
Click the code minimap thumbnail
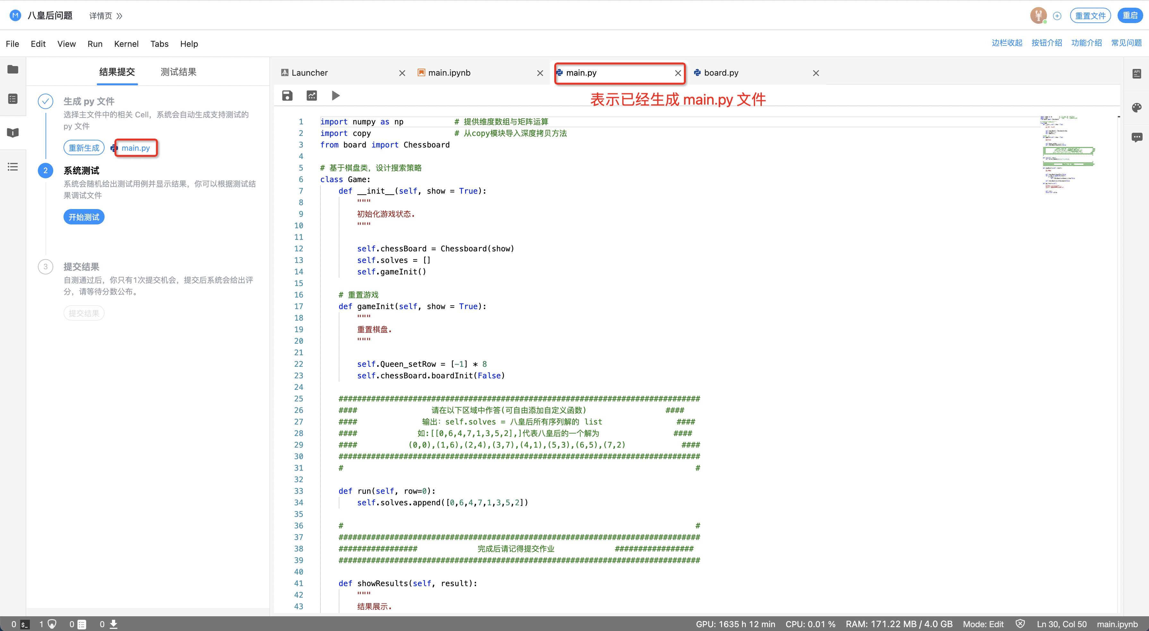(1068, 154)
